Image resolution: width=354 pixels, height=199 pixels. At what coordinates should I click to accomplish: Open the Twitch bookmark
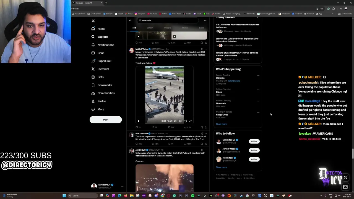(197, 14)
